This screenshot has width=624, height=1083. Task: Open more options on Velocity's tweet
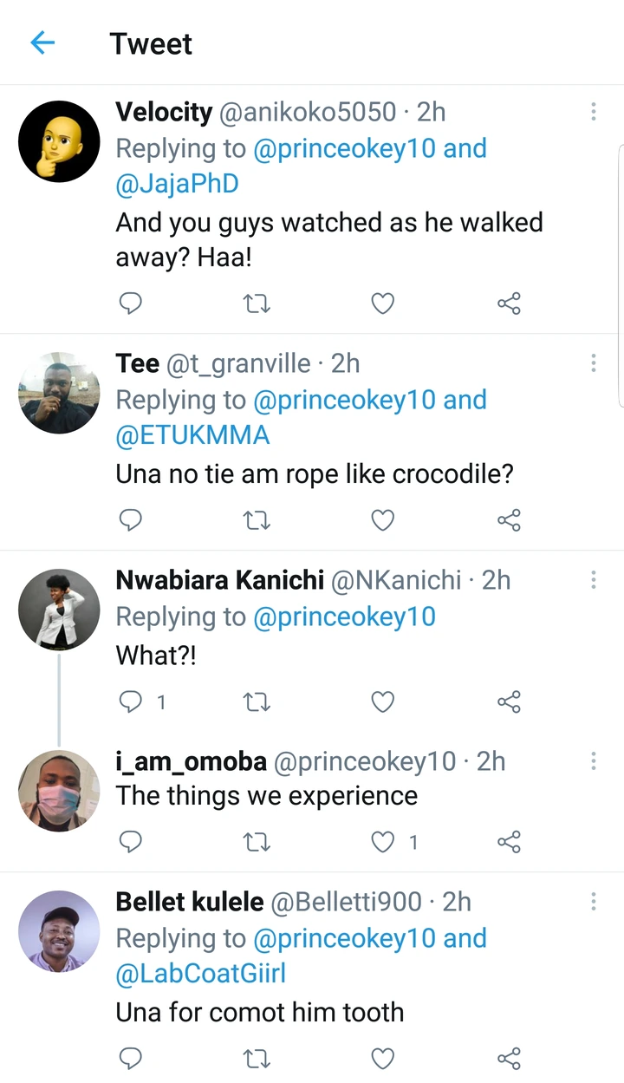tap(594, 112)
